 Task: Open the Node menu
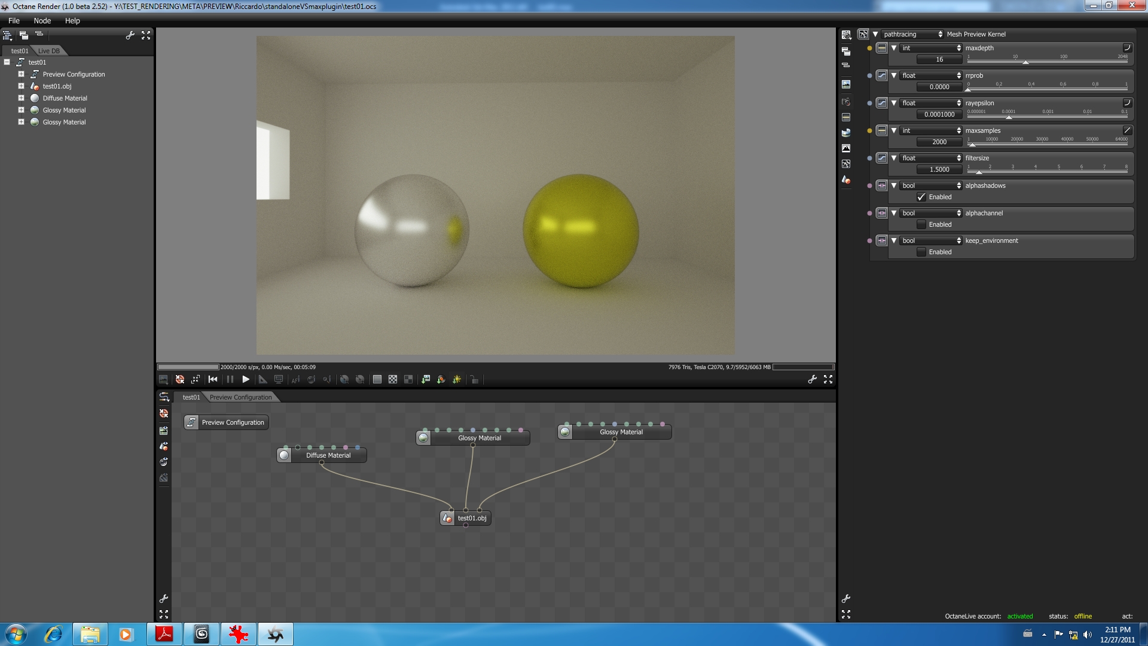coord(42,20)
